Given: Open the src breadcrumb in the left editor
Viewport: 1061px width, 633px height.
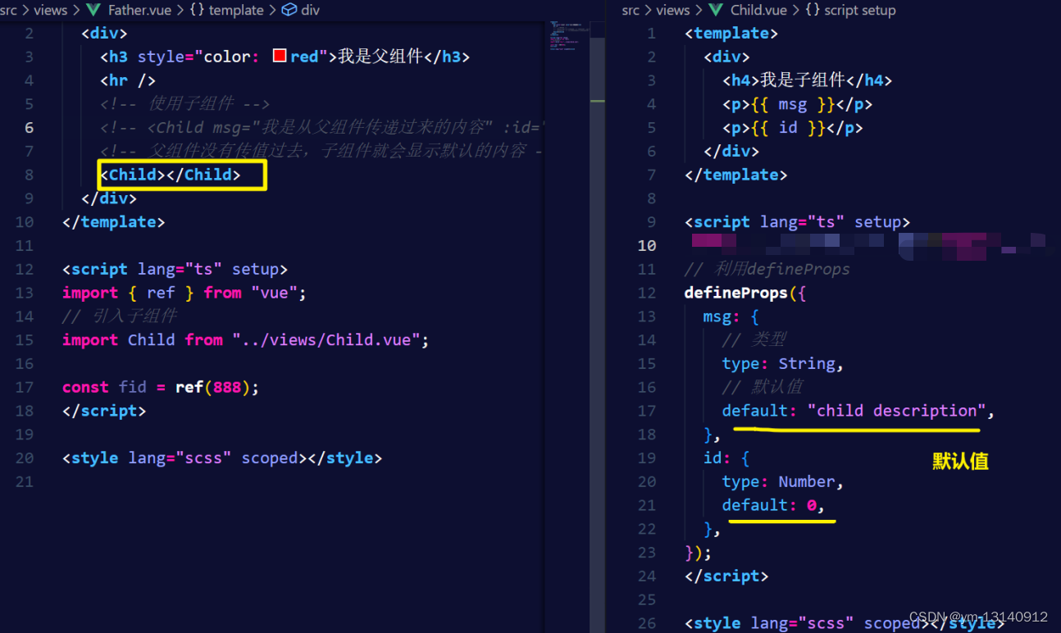Looking at the screenshot, I should (x=9, y=10).
